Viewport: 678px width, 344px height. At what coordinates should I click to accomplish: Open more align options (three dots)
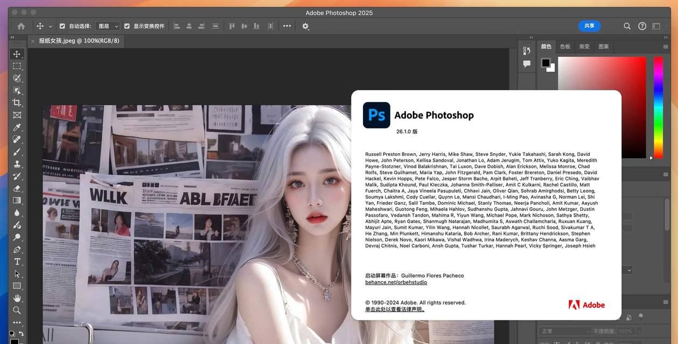287,26
